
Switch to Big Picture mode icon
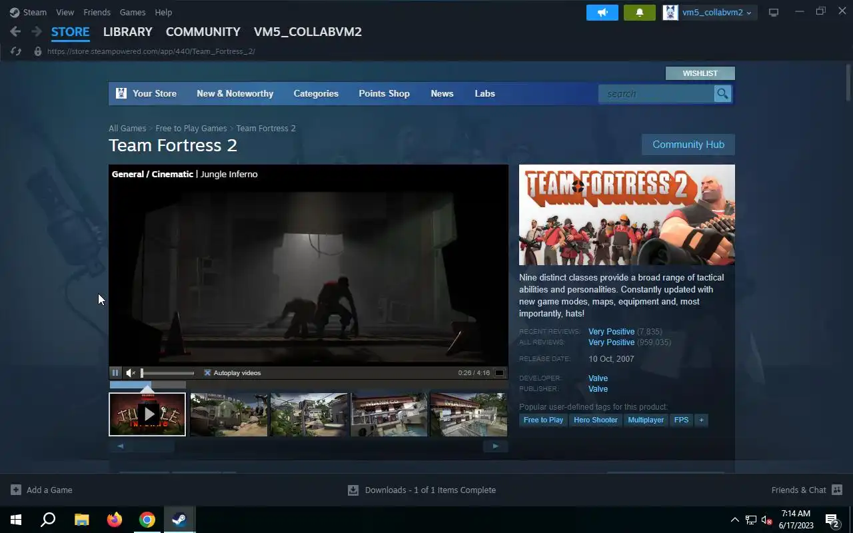click(774, 12)
